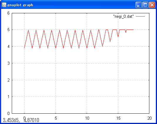Screen dimensions: 157x124
Task: Click the red legend line sample
Action: 140,16
